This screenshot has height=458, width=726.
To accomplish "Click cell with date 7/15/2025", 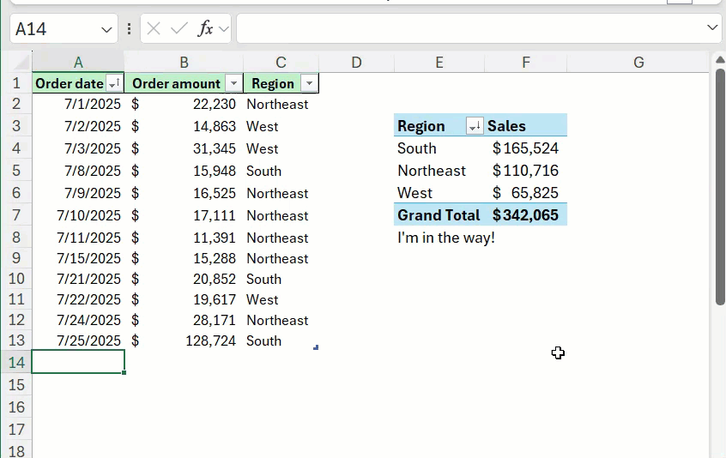I will (x=78, y=258).
